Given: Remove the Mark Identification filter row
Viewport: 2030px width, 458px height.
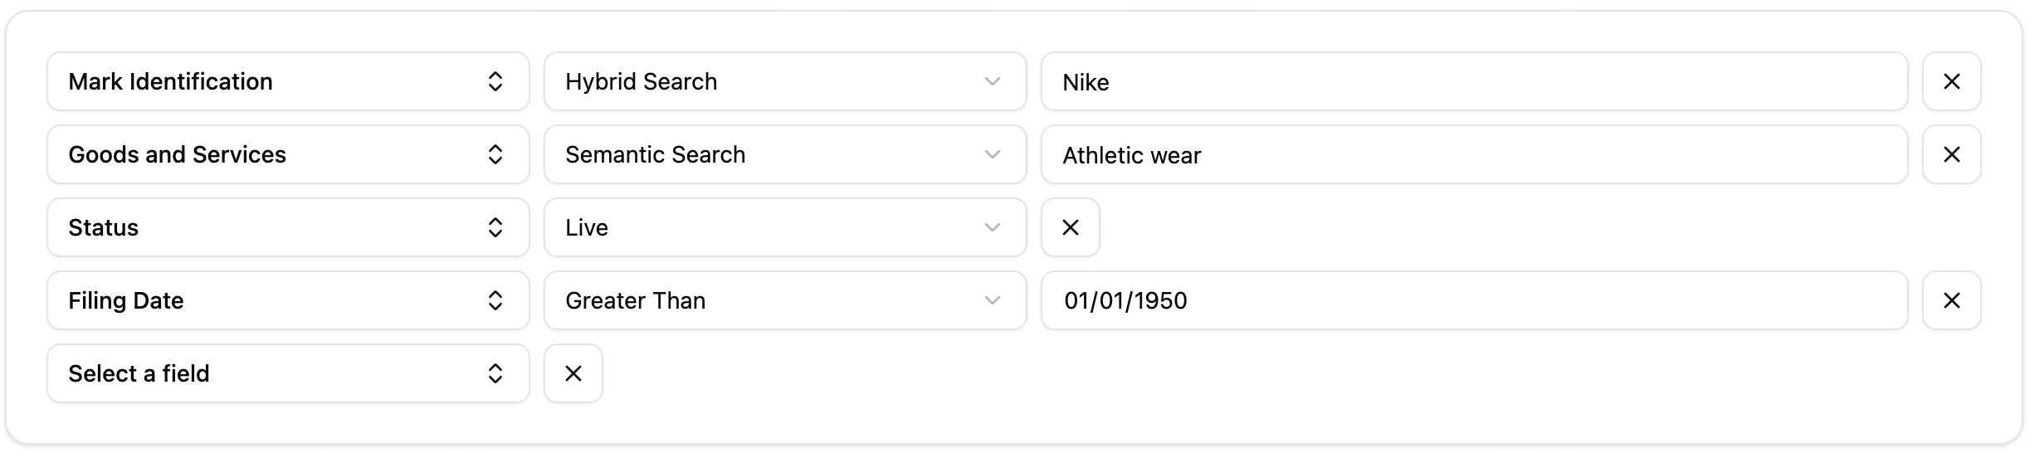Looking at the screenshot, I should coord(1951,81).
